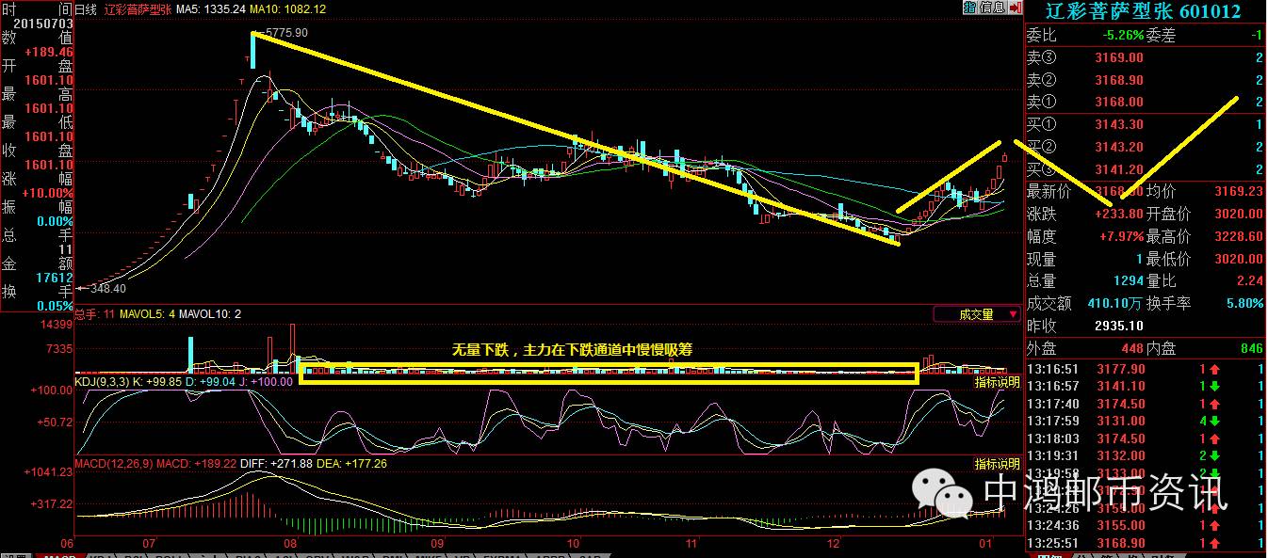Click the 量比 2.24 value
Screen dimensions: 1268x558
click(x=1250, y=280)
